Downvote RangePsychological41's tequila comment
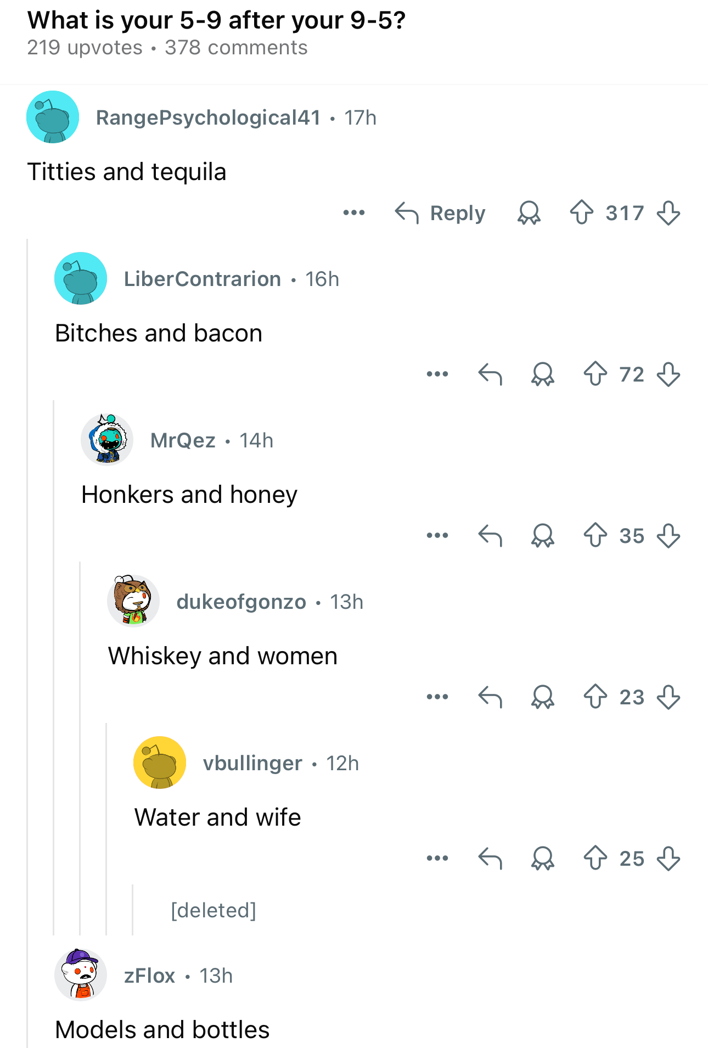Viewport: 708px width, 1048px height. (668, 213)
